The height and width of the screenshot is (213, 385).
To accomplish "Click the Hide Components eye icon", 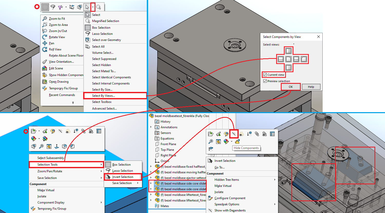I will 234,134.
